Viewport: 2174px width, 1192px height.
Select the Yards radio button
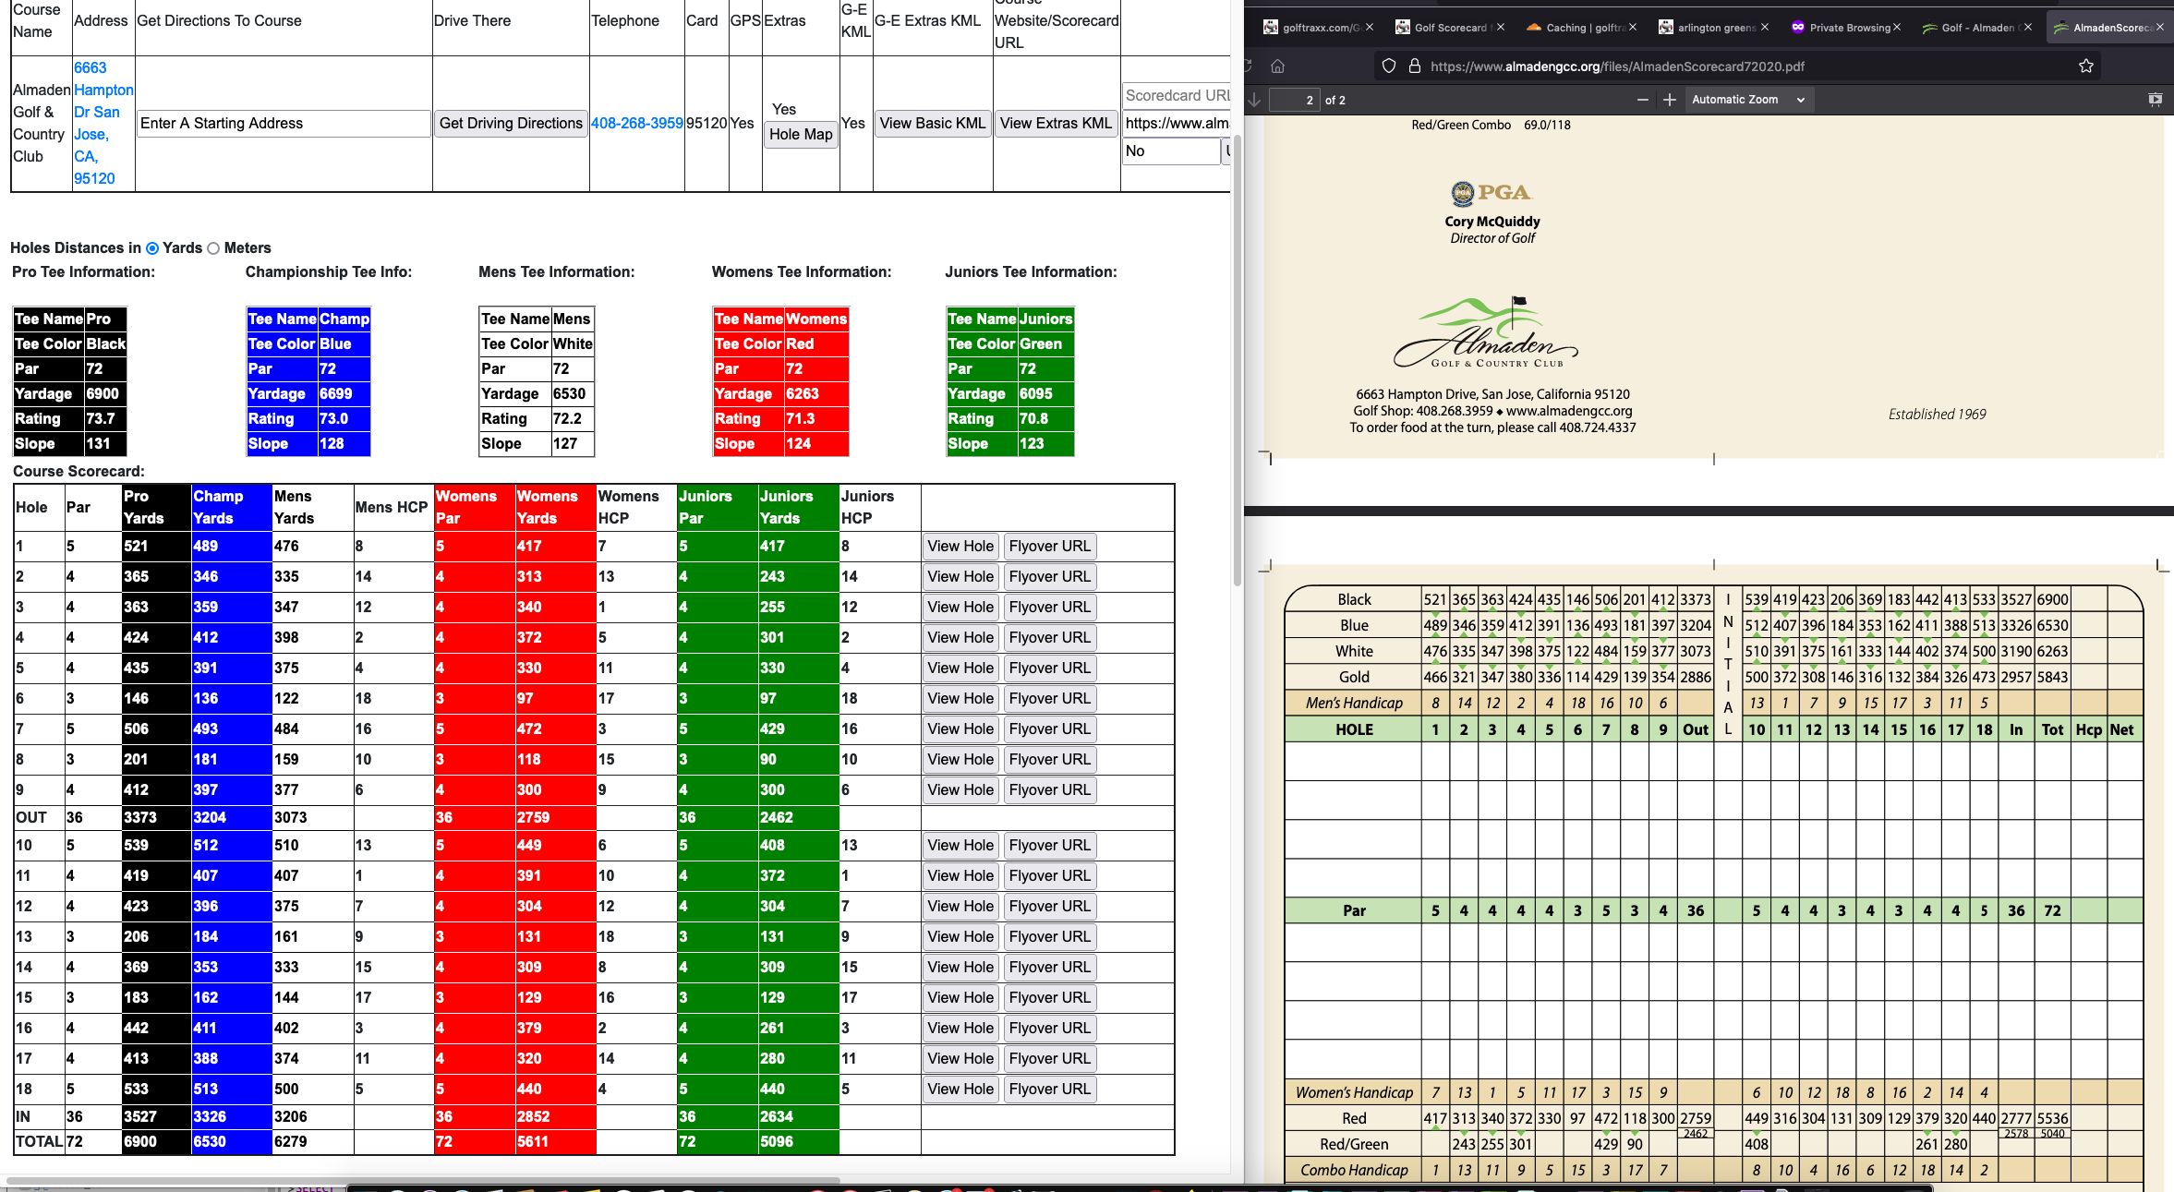pyautogui.click(x=152, y=248)
